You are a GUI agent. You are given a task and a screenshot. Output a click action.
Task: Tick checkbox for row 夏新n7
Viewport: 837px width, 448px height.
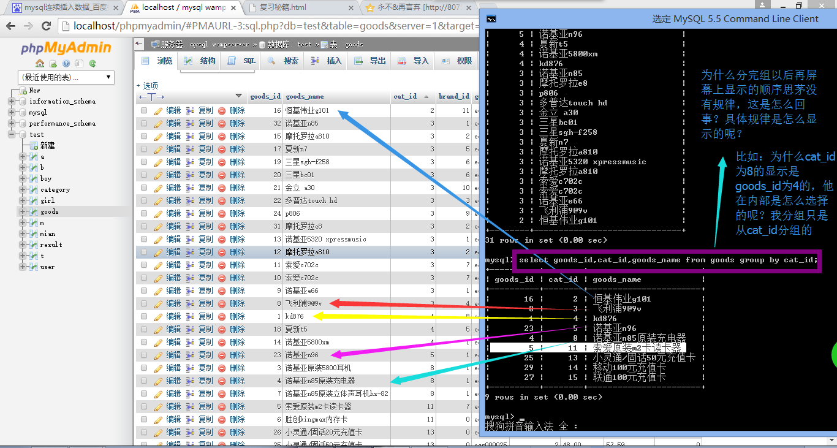(144, 149)
